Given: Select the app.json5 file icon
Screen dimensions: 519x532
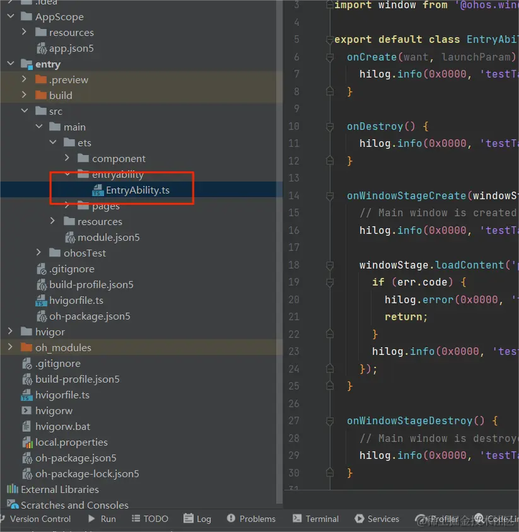Looking at the screenshot, I should point(42,48).
